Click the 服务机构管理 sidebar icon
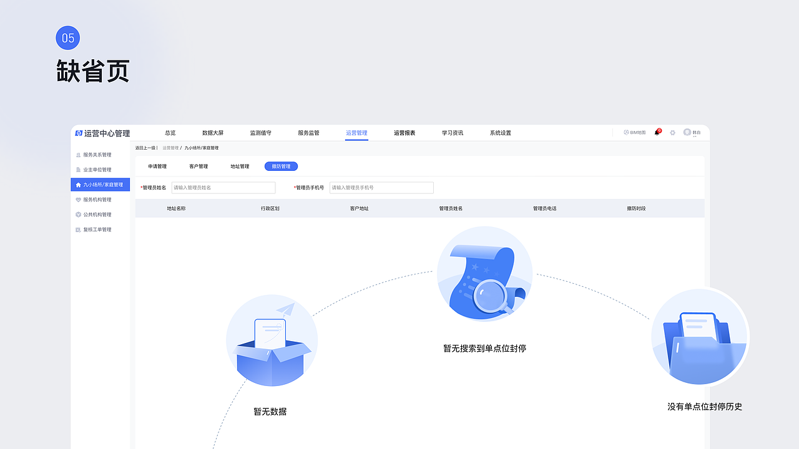The width and height of the screenshot is (799, 449). (78, 200)
